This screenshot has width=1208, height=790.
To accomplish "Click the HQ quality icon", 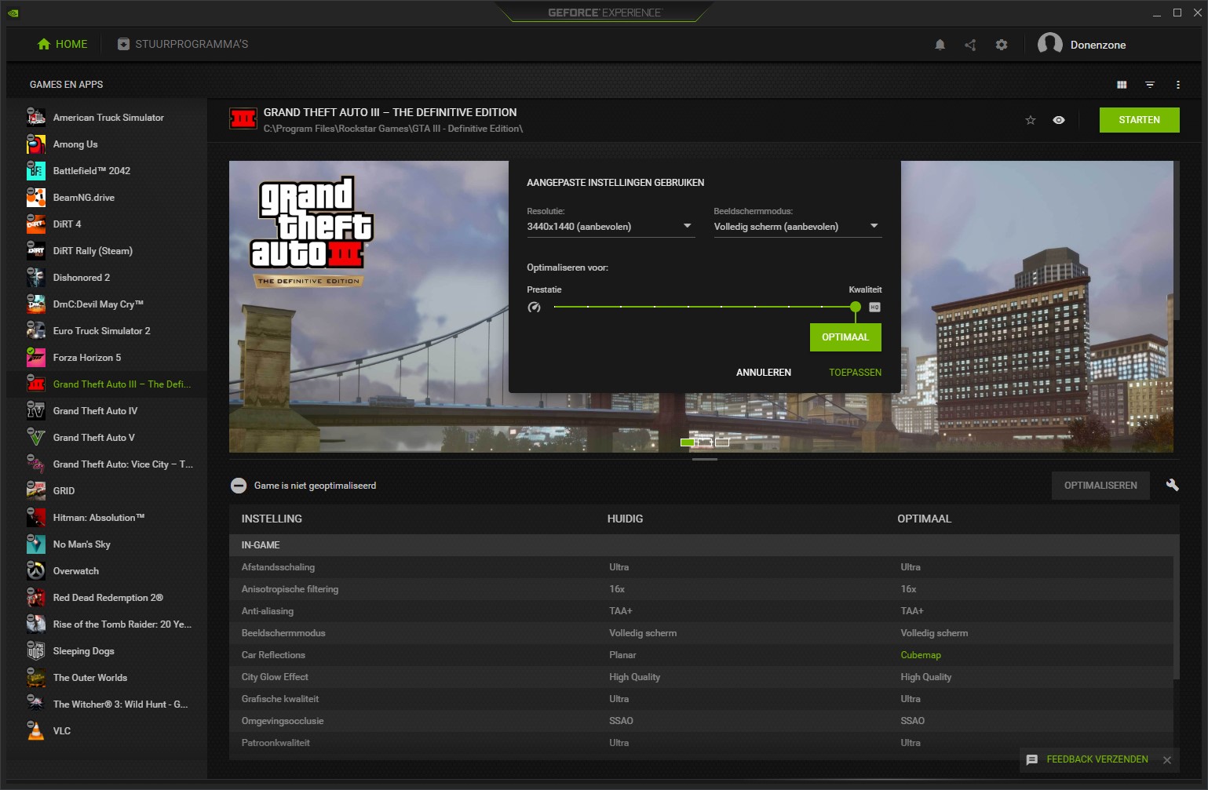I will pyautogui.click(x=874, y=308).
